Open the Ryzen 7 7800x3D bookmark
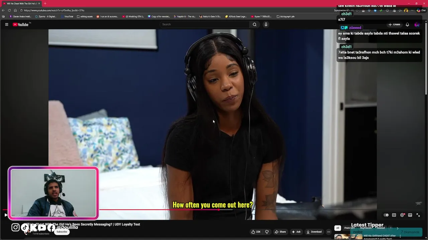428x240 pixels. (x=261, y=16)
